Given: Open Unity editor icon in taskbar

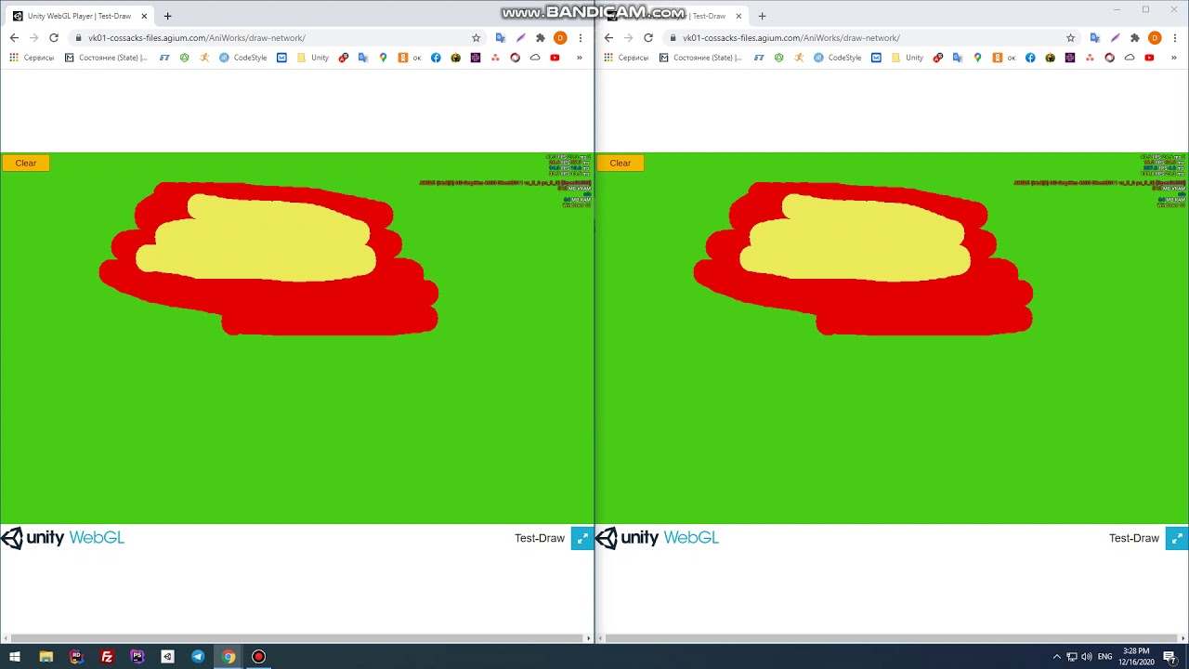Looking at the screenshot, I should pyautogui.click(x=167, y=657).
